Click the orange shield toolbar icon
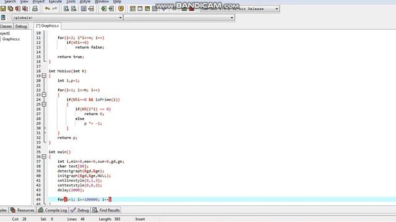This screenshot has width=396, height=222. [121, 9]
